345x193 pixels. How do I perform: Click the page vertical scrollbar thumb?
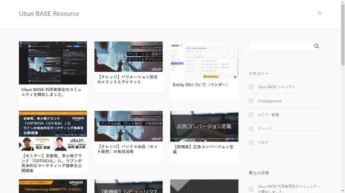pos(343,34)
